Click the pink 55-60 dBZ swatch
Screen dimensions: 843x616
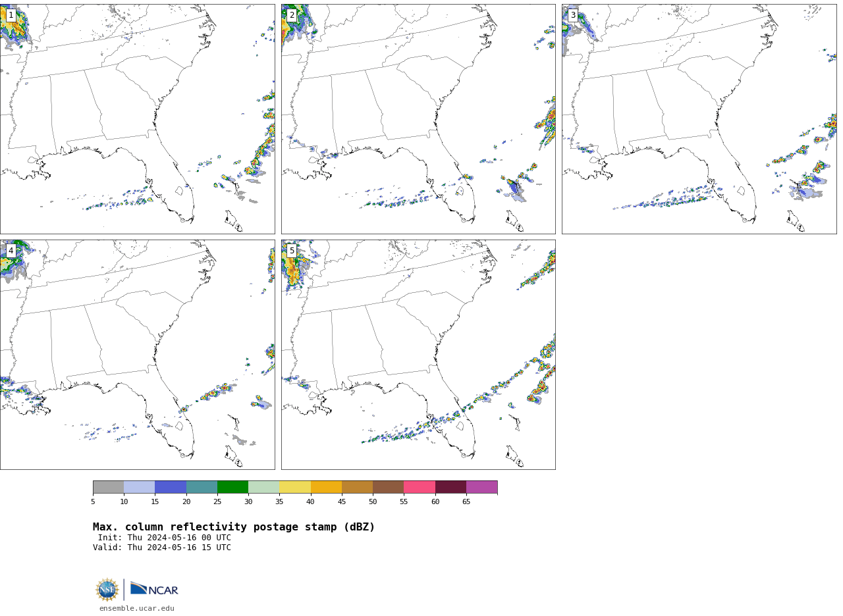[x=420, y=487]
